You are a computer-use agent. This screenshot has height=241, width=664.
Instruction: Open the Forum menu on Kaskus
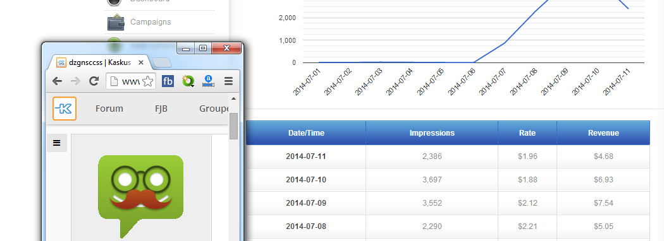click(109, 109)
